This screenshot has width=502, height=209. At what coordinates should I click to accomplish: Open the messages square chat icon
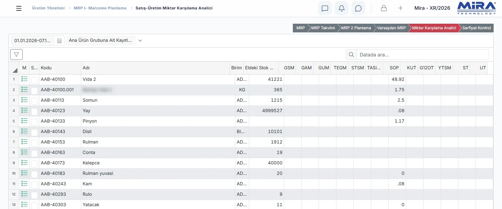(x=325, y=8)
